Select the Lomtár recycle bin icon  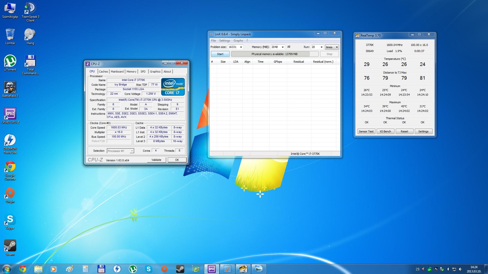(x=10, y=37)
